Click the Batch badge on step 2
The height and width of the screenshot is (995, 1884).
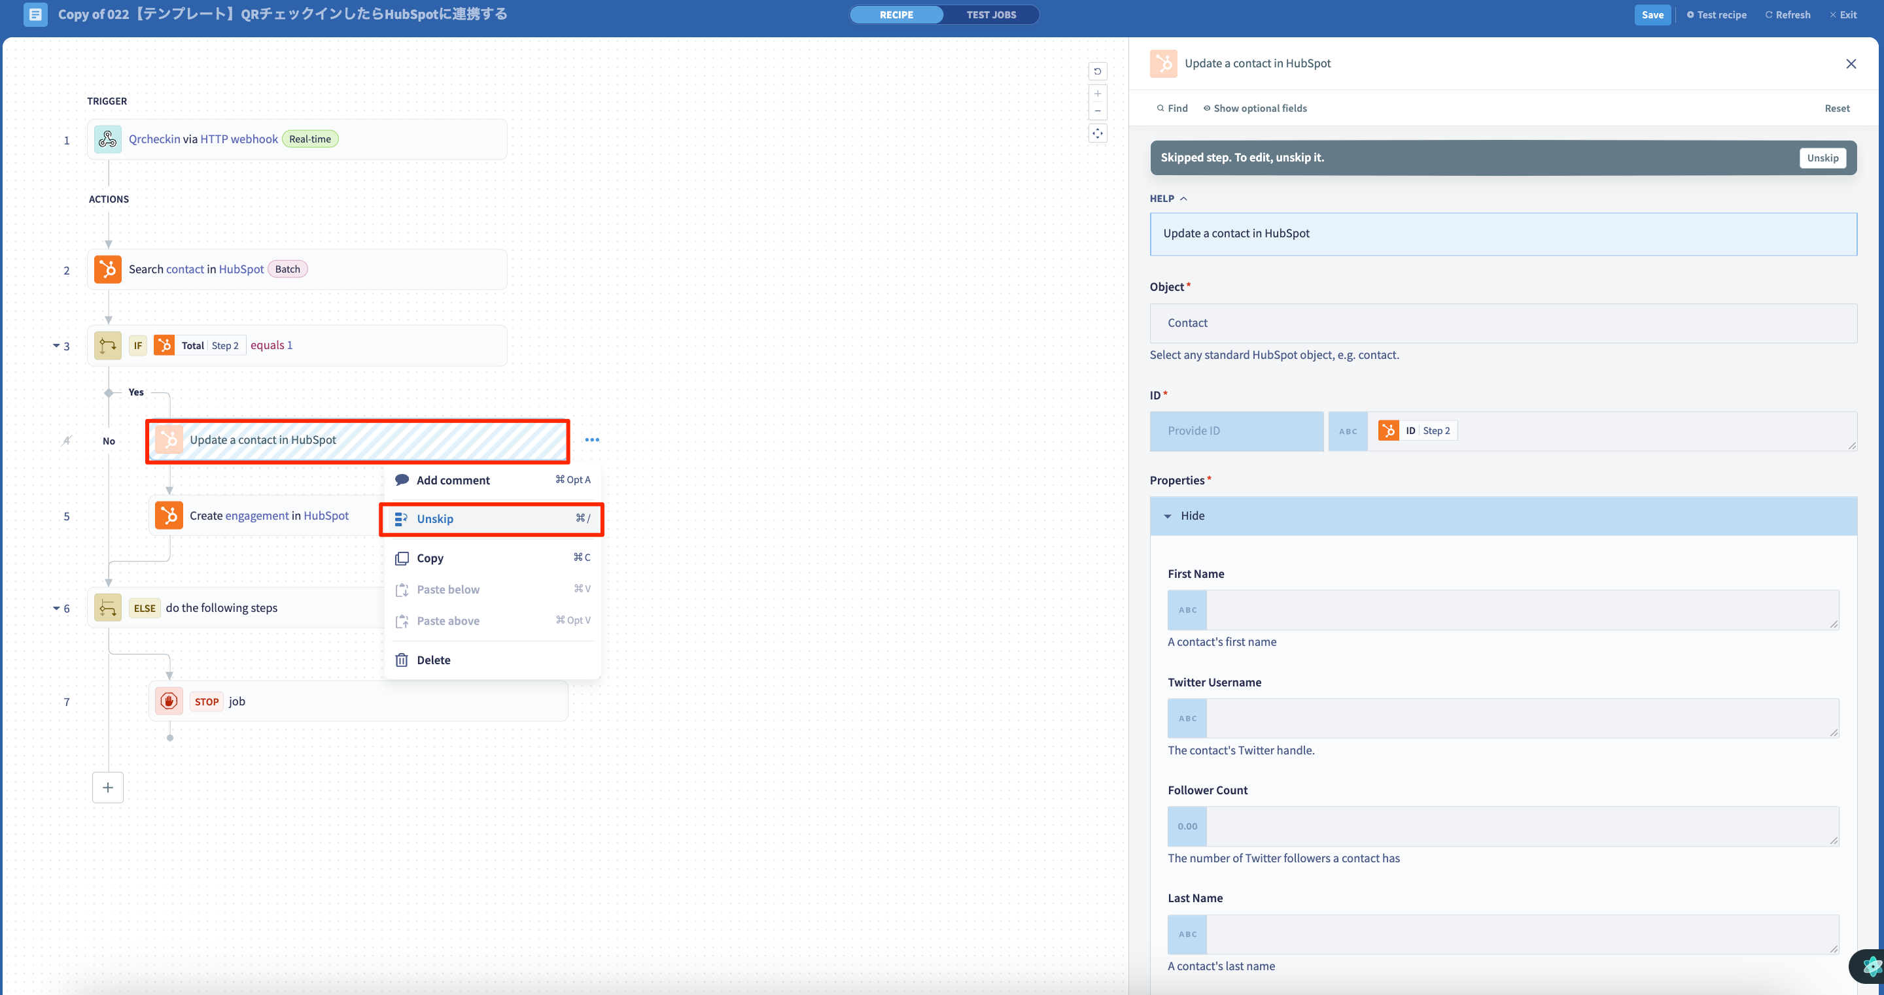click(287, 269)
